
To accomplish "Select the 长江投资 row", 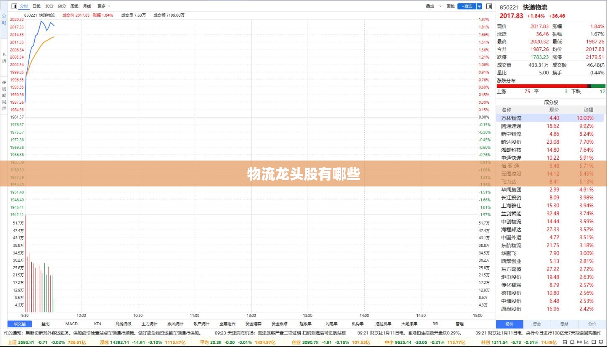I will point(550,197).
